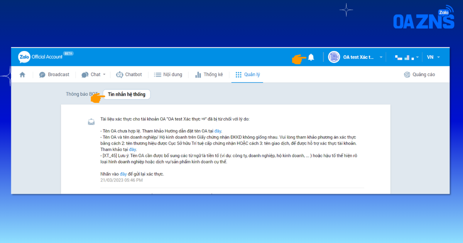Expand the Chat menu dropdown arrow

(104, 74)
